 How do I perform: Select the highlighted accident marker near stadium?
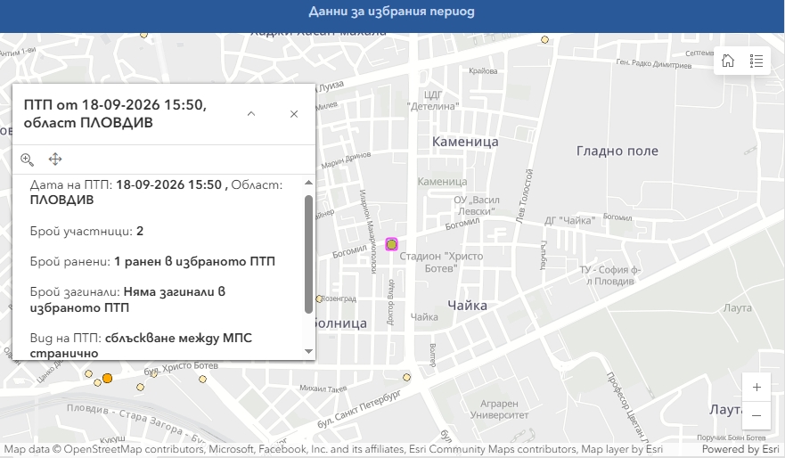(391, 244)
